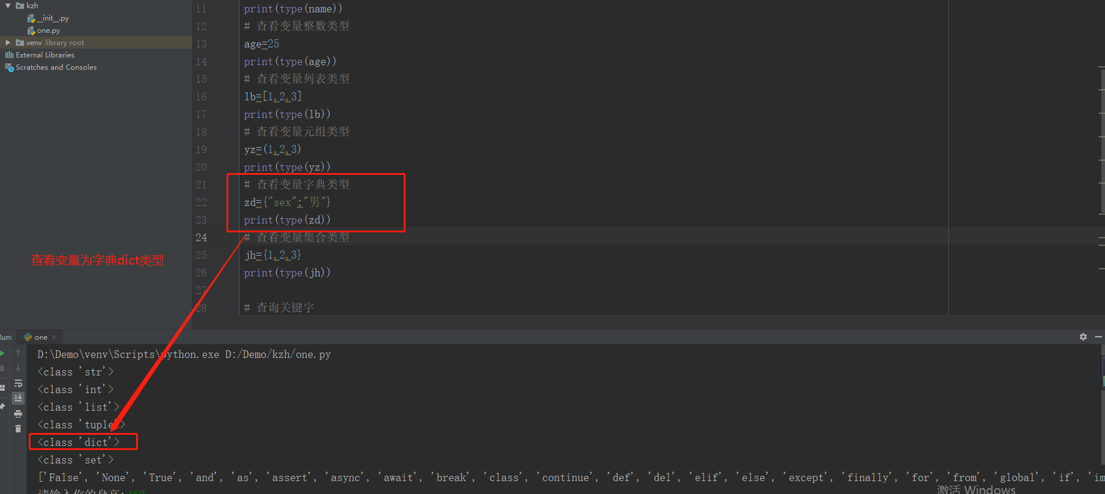Close the one run tab
The image size is (1105, 494).
tap(53, 337)
